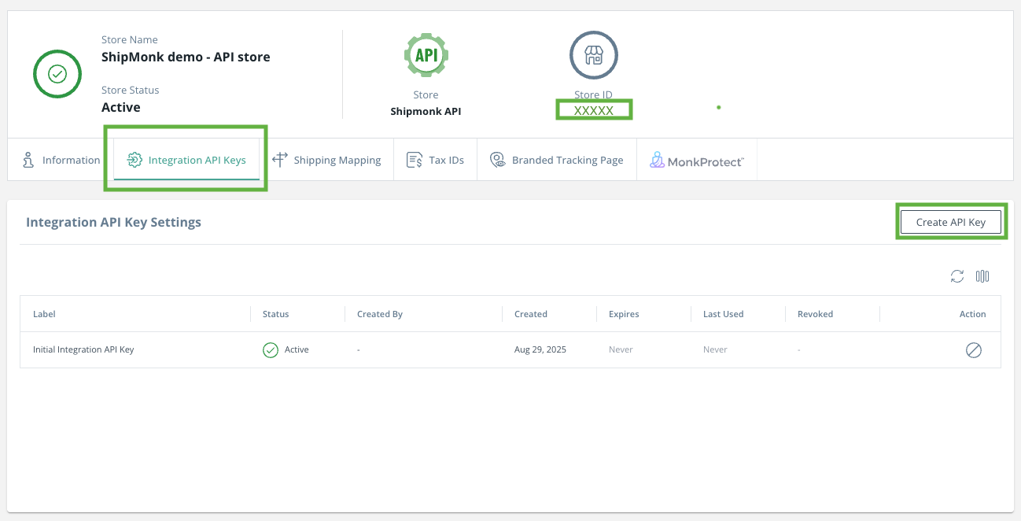Screen dimensions: 1021x521
Task: Sort by the Status column header
Action: tap(276, 314)
